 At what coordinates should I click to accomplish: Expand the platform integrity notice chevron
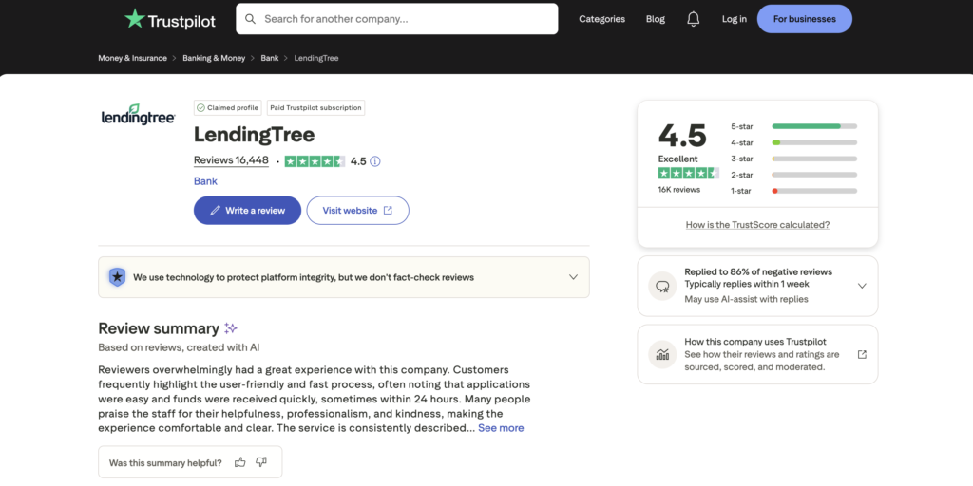573,277
